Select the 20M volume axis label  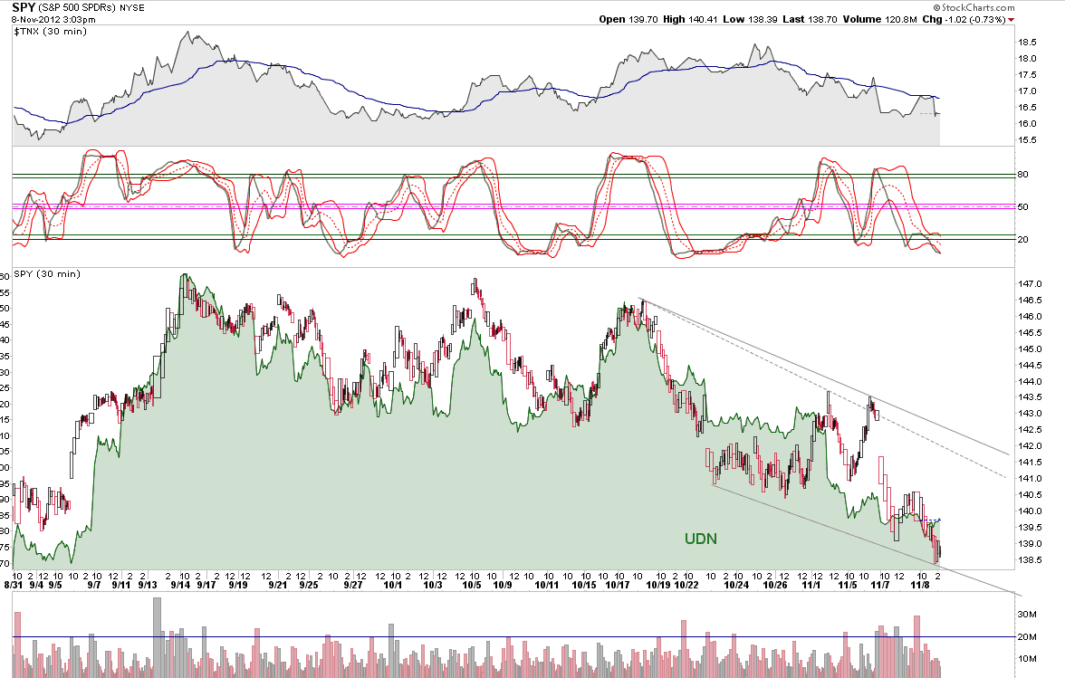[x=1027, y=636]
